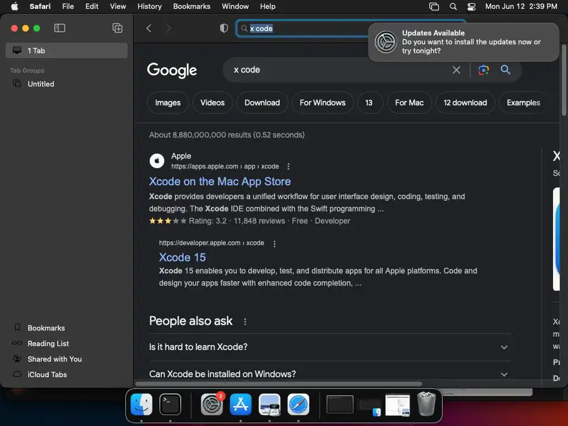Click 'https://apps.apple.com › app › xcode' URL text
The width and height of the screenshot is (568, 426).
(x=225, y=166)
